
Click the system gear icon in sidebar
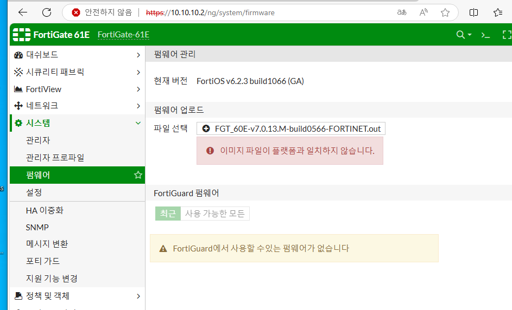[x=18, y=123]
